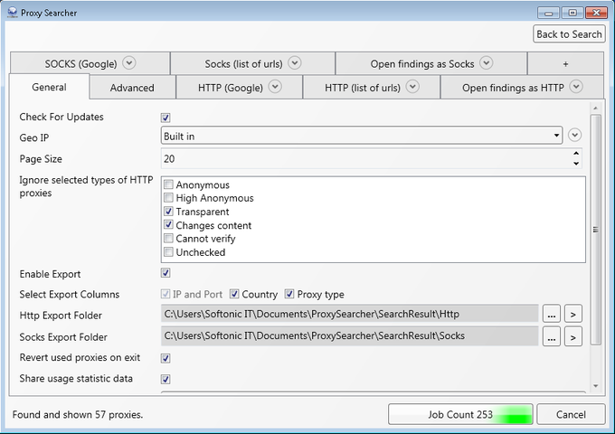Click the Back to Search button
The width and height of the screenshot is (615, 434).
(x=569, y=34)
